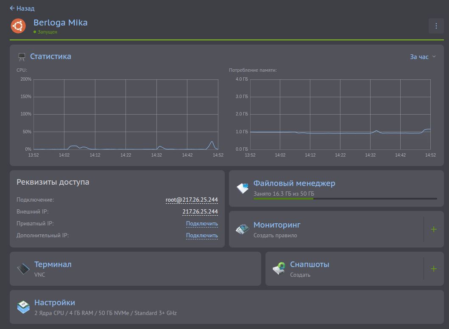The height and width of the screenshot is (329, 449).
Task: Click the 'Внешний IP:' label
Action: 33,212
